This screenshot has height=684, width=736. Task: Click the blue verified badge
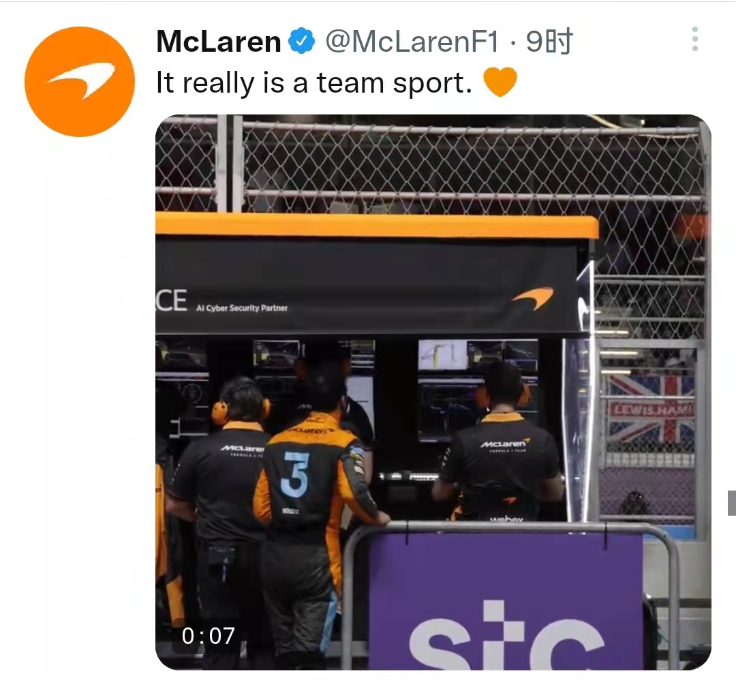(301, 41)
